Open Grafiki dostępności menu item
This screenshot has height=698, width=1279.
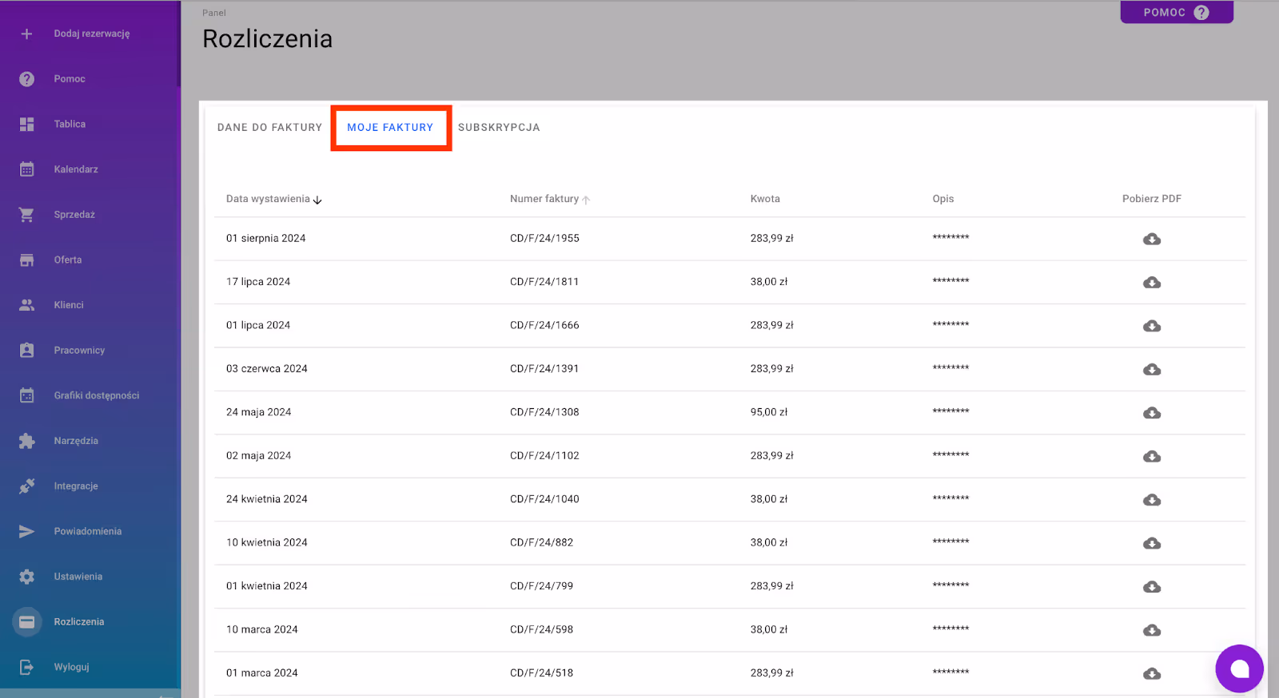[x=96, y=395]
